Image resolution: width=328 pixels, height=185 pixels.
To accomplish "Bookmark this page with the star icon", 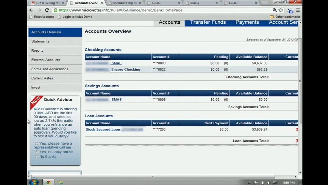I will 281,10.
